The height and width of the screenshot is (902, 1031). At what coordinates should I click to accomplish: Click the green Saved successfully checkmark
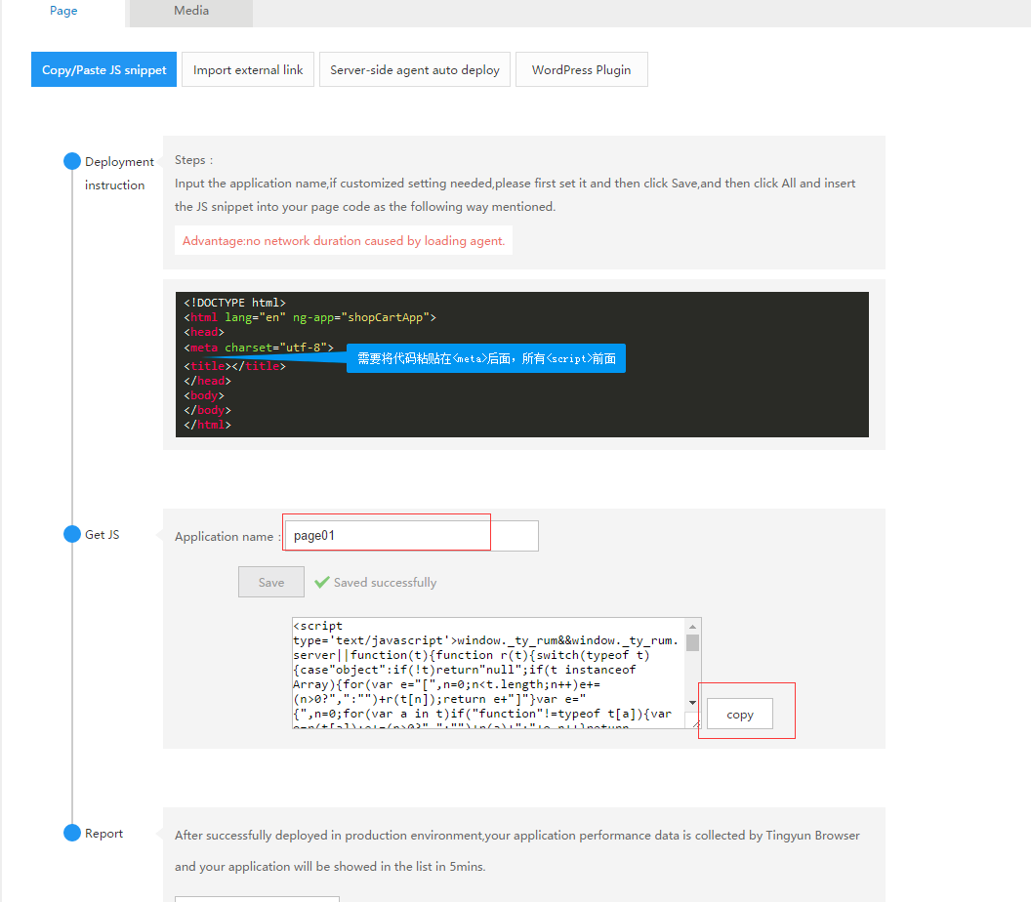click(321, 582)
